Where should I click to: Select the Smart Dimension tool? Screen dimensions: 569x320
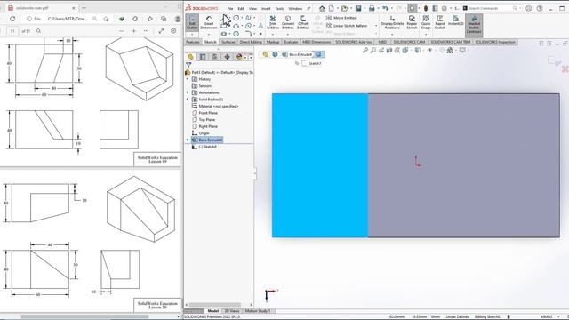[x=209, y=22]
